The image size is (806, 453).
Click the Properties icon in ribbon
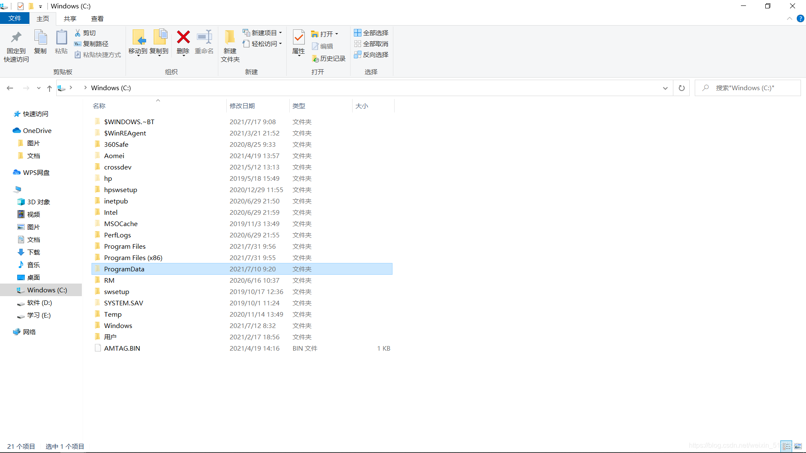pyautogui.click(x=298, y=38)
